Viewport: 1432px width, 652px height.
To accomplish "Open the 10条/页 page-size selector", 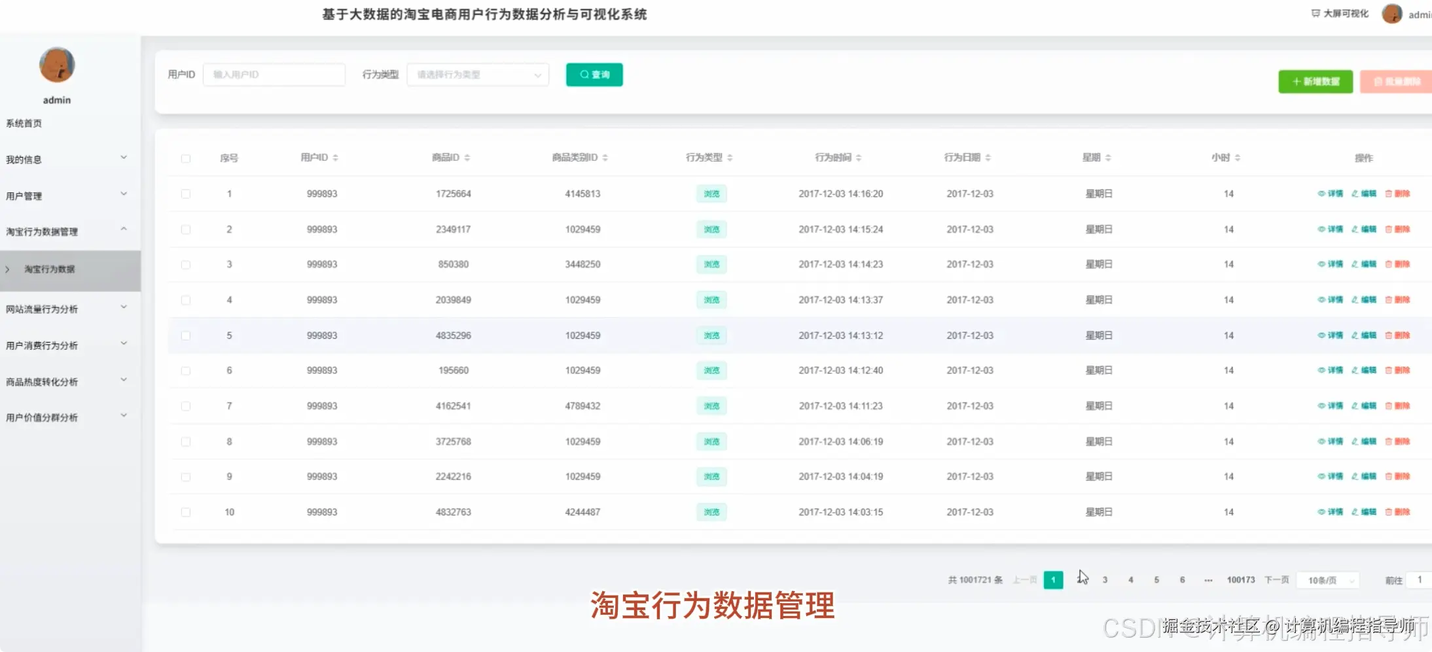I will point(1328,579).
